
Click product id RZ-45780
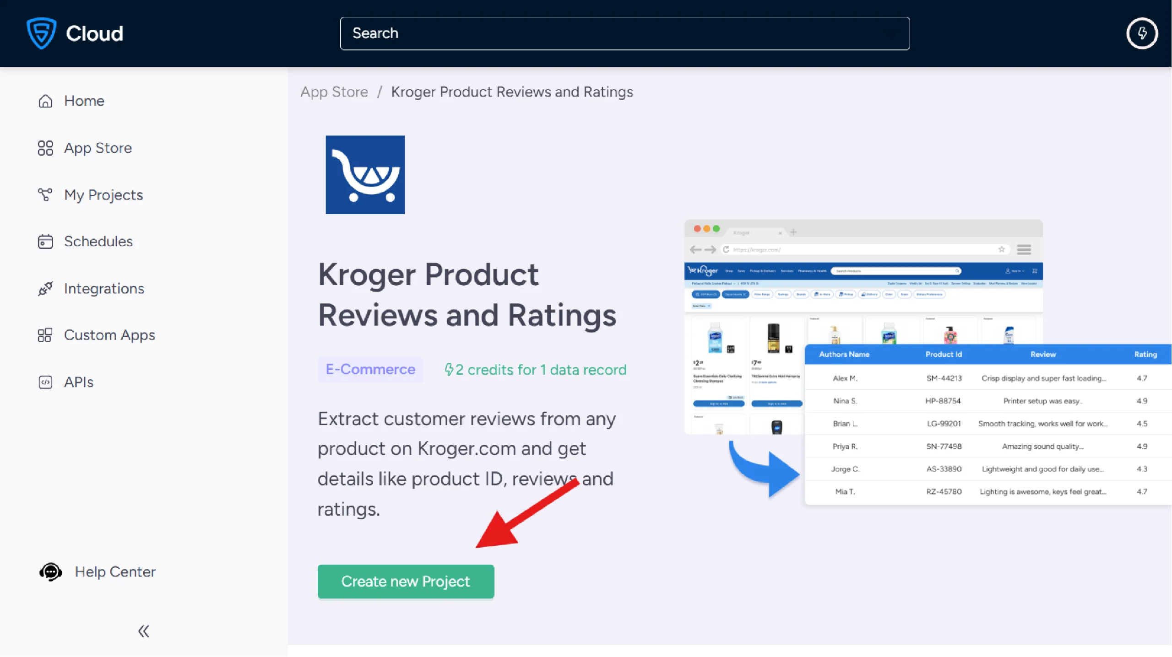point(944,491)
